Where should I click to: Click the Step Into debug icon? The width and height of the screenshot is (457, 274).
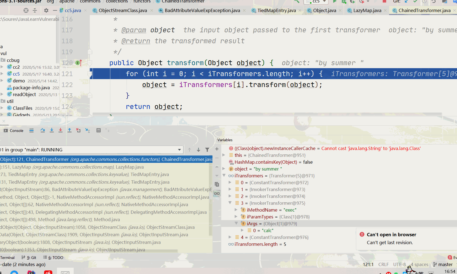coord(52,131)
